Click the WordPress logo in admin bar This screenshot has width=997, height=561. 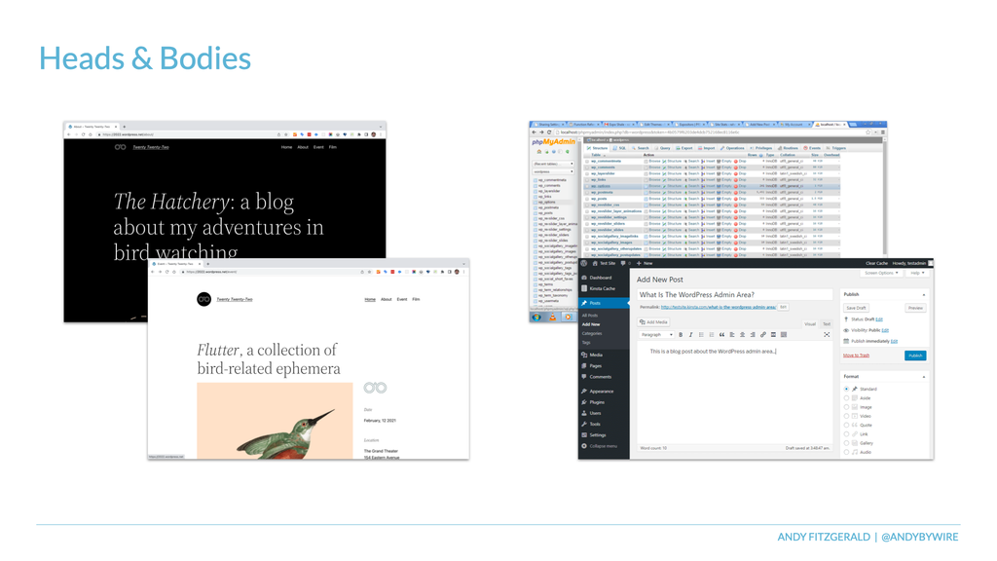(x=584, y=263)
